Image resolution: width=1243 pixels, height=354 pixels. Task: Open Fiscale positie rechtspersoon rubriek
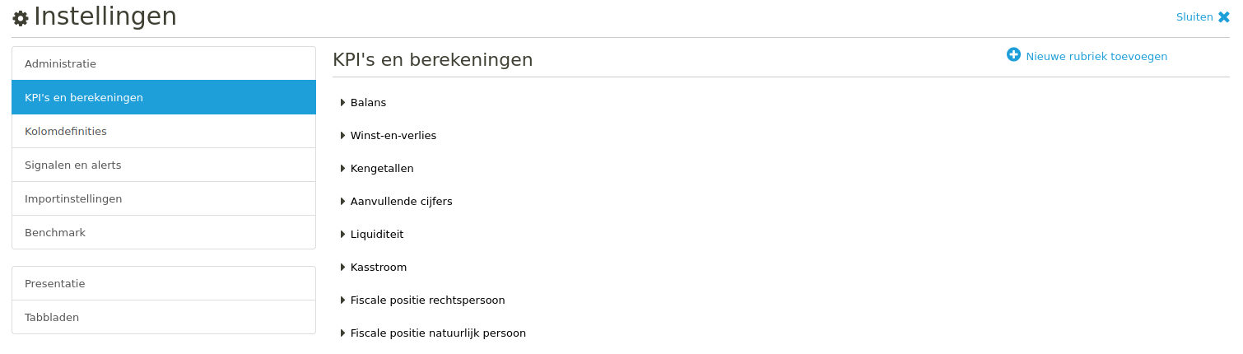[427, 300]
